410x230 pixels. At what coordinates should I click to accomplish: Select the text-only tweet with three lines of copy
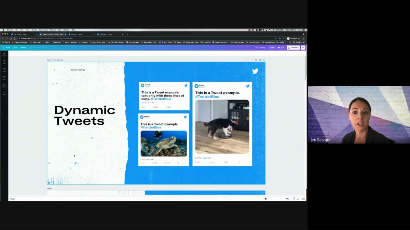coord(164,96)
